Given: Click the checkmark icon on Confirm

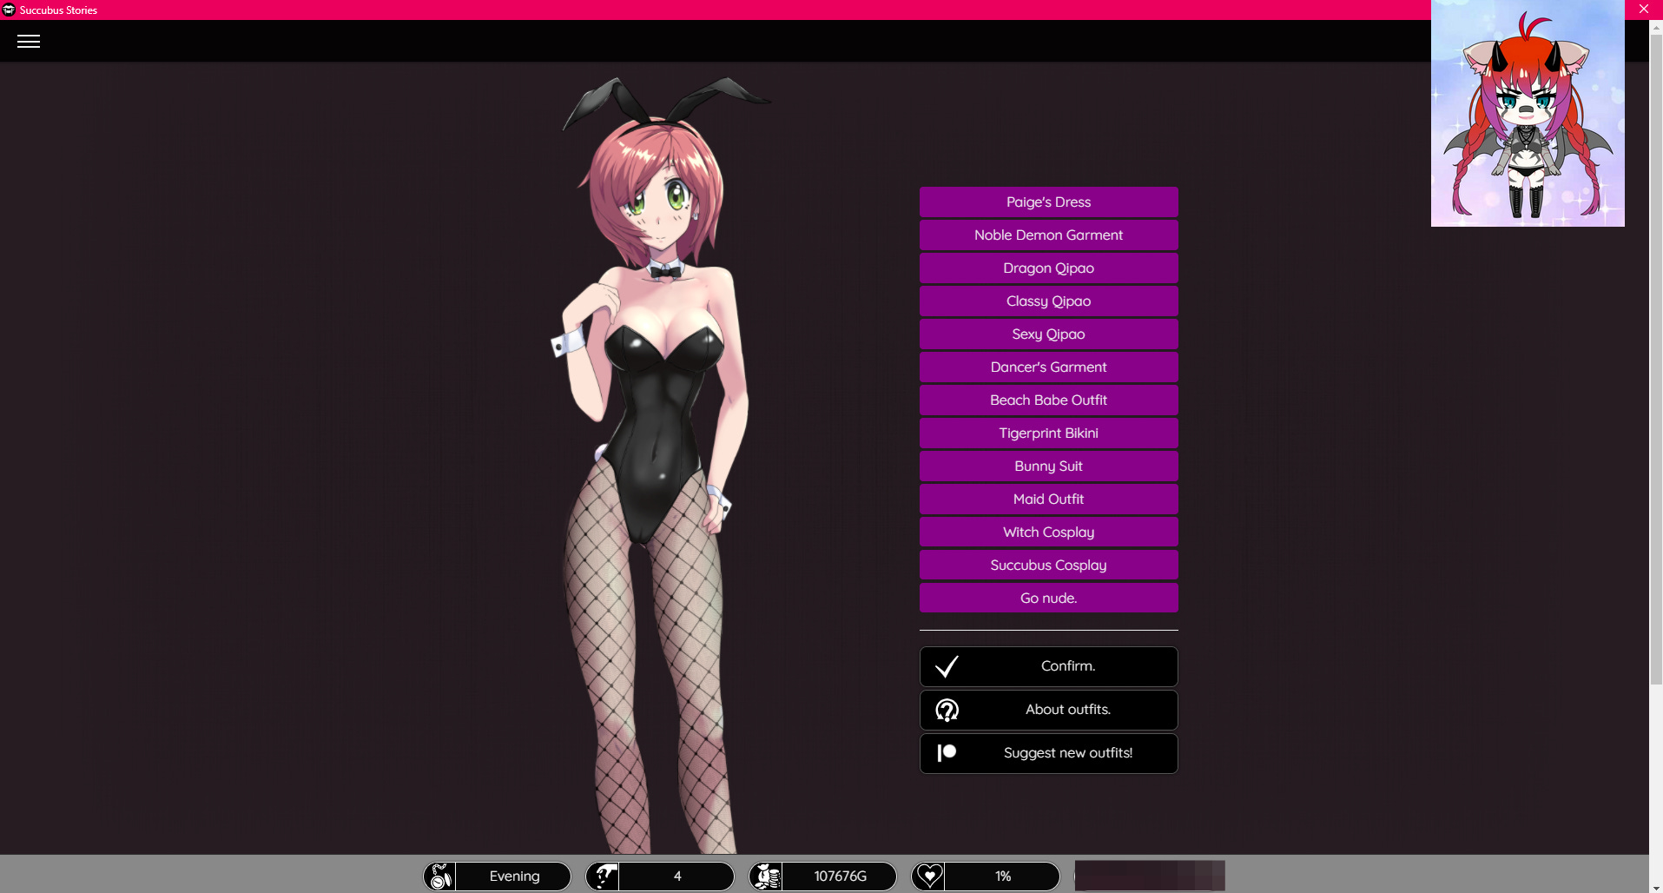Looking at the screenshot, I should 947,666.
